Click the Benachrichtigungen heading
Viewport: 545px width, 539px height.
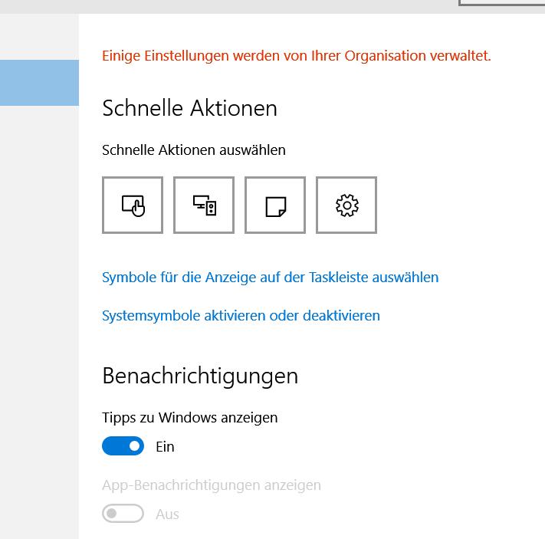[200, 376]
